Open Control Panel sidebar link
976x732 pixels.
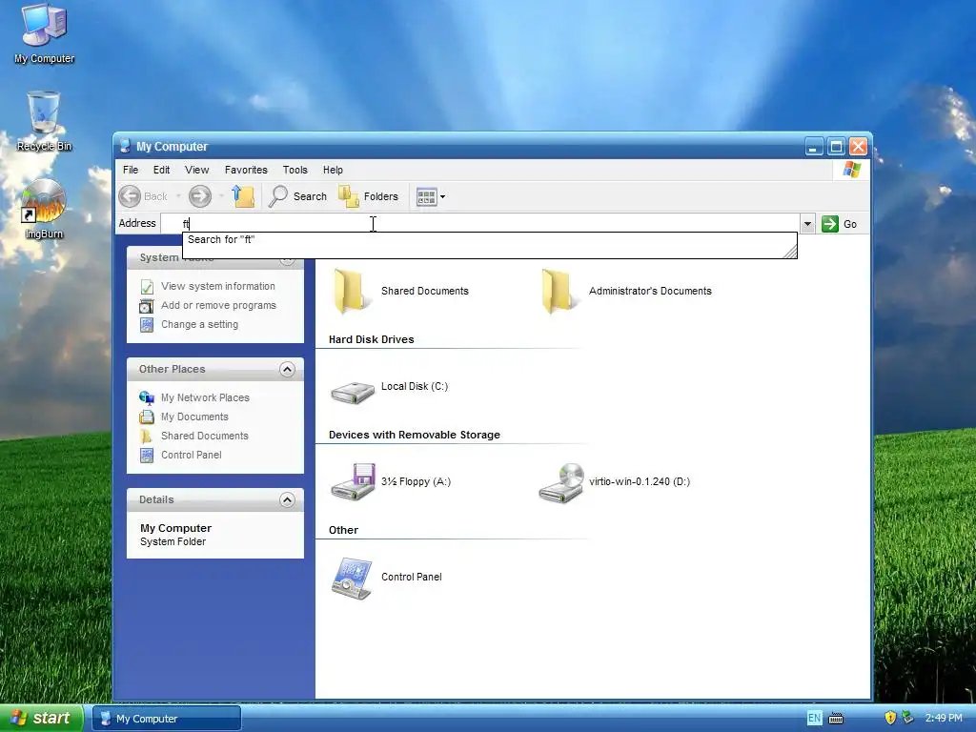coord(191,455)
